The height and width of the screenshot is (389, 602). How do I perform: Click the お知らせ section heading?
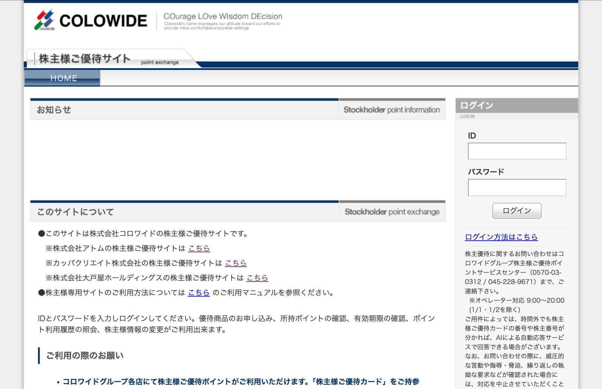tap(54, 110)
